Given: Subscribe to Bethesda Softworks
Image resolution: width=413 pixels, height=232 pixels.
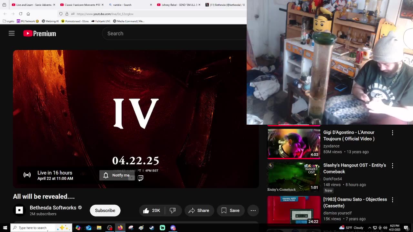Looking at the screenshot, I should pyautogui.click(x=105, y=210).
